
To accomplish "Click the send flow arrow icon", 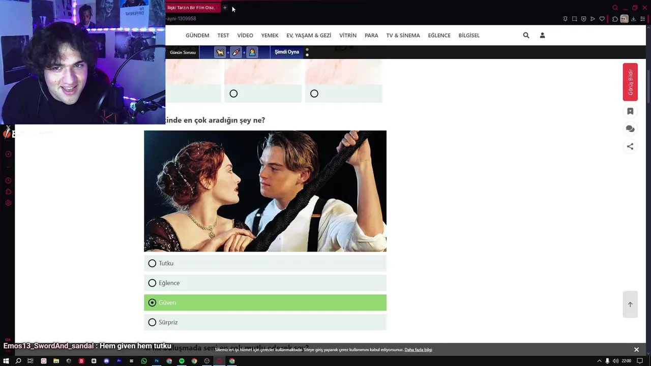I will pos(593,19).
